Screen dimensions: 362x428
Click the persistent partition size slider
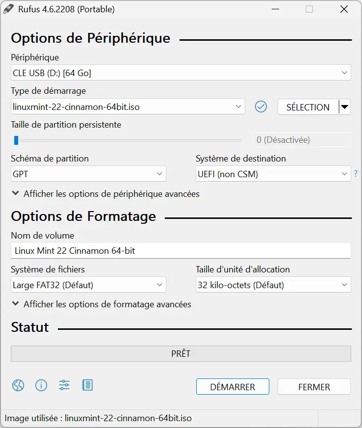[x=128, y=140]
